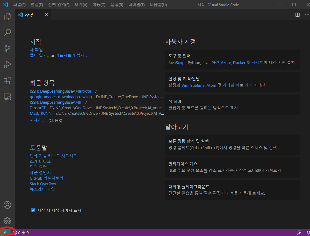Click Atom keybinding link
Screen dimensions: 310x236
pos(211,86)
